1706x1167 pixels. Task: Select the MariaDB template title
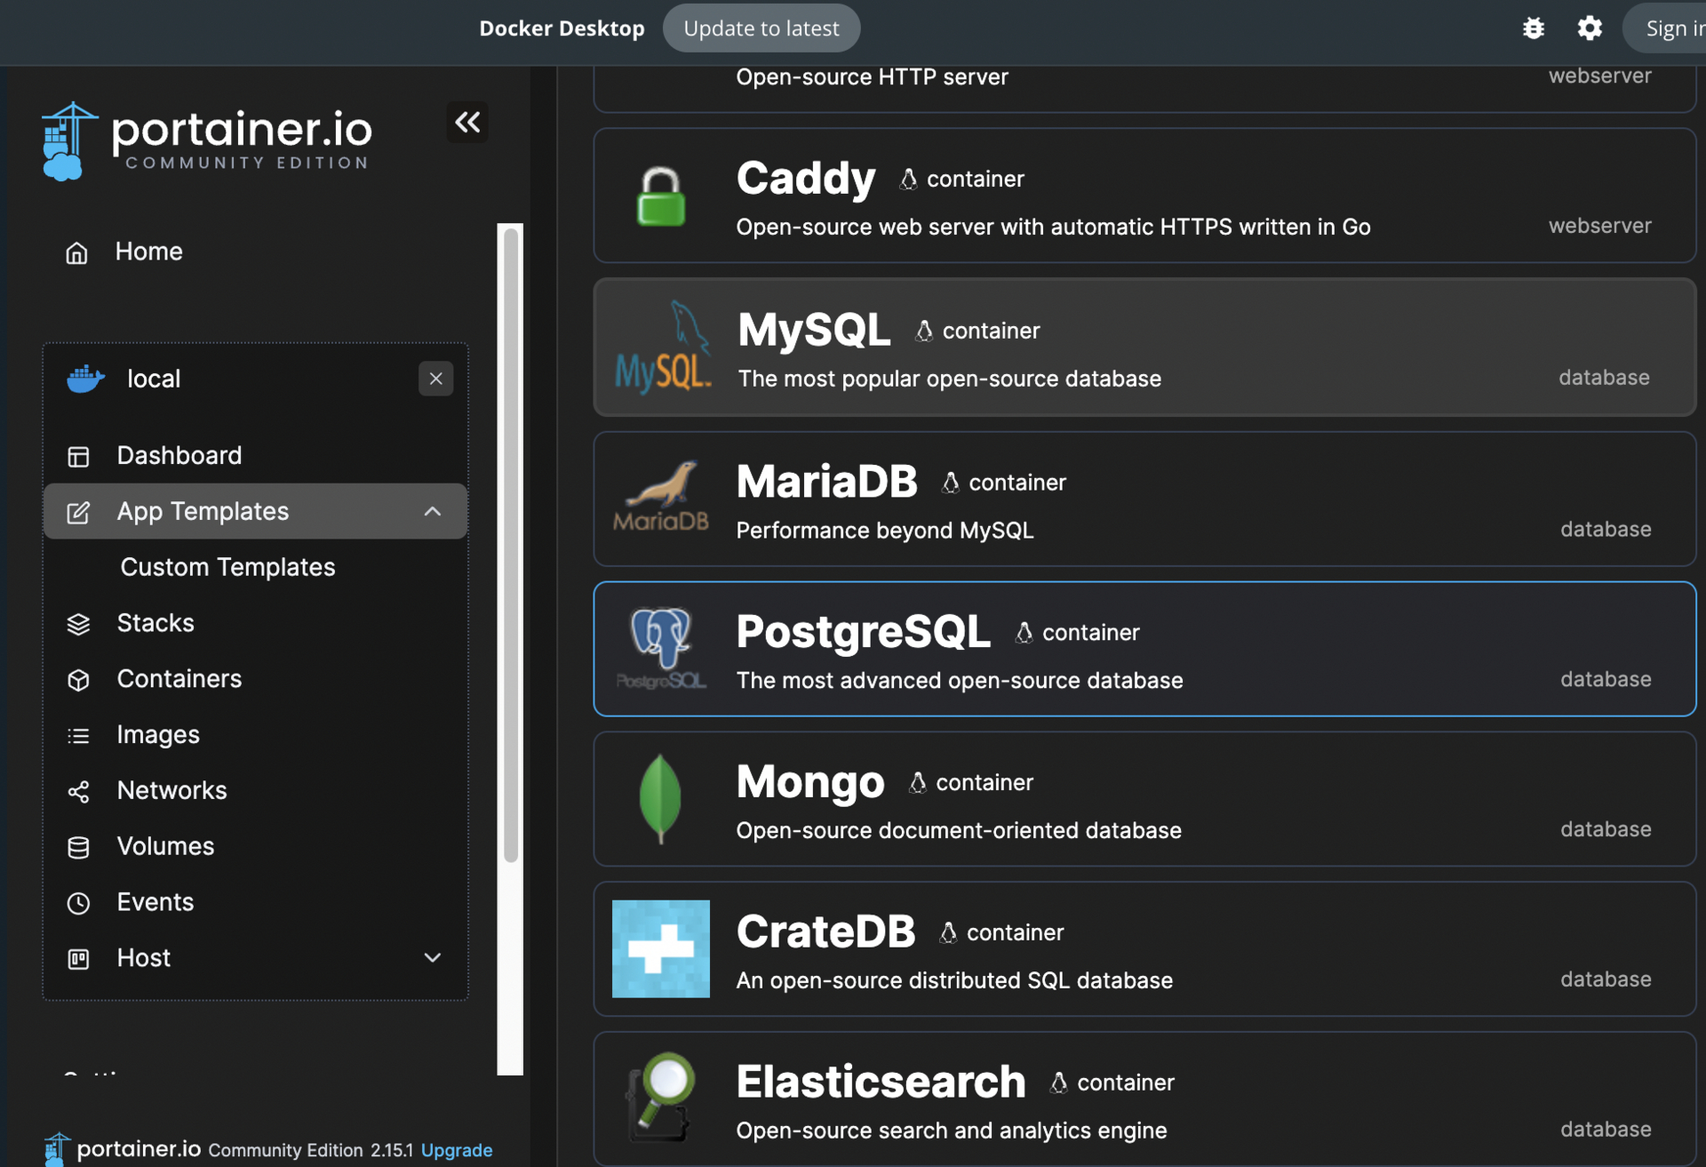coord(826,482)
